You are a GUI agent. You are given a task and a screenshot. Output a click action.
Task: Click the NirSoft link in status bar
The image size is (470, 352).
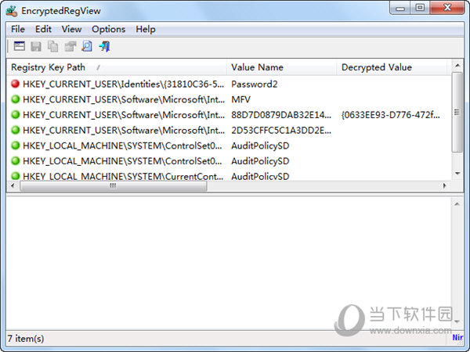pos(457,338)
